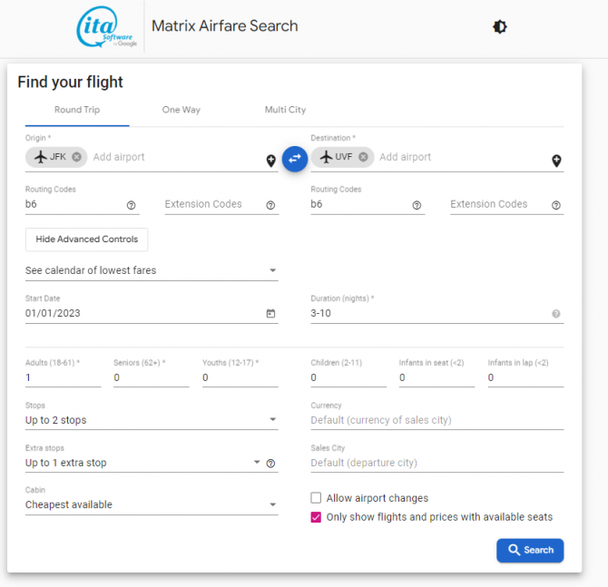Open help for origin Extension Codes
Viewport: 608px width, 587px height.
270,205
